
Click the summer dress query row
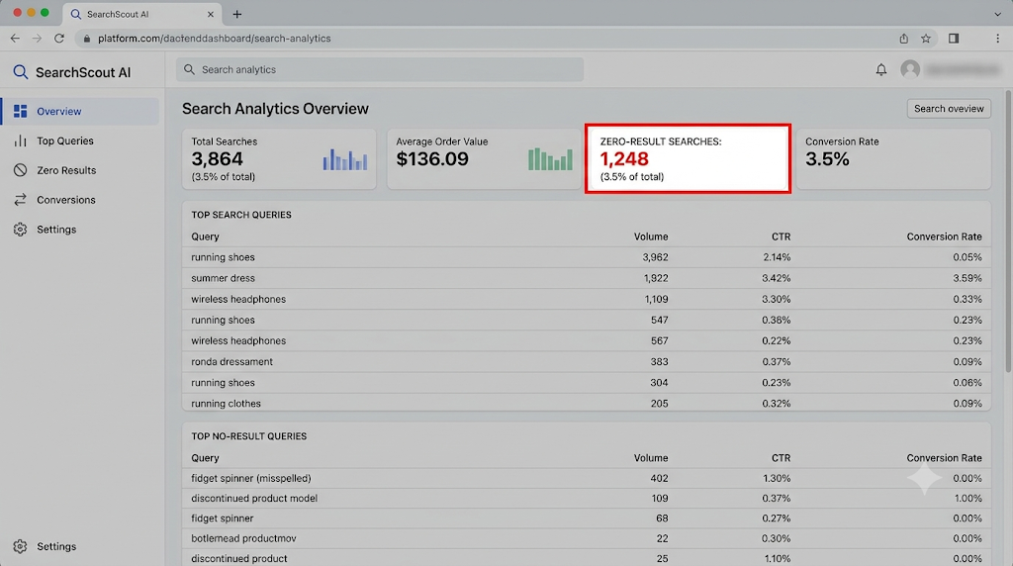(587, 278)
